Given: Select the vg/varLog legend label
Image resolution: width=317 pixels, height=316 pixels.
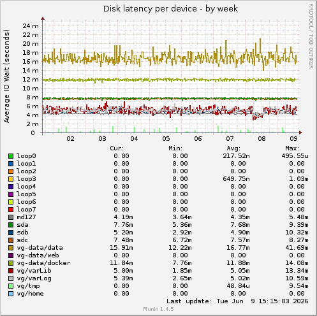Looking at the screenshot, I should (34, 278).
